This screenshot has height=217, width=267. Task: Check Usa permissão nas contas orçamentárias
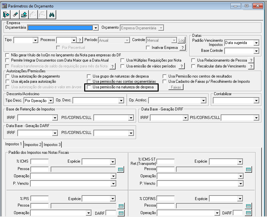(x=89, y=81)
